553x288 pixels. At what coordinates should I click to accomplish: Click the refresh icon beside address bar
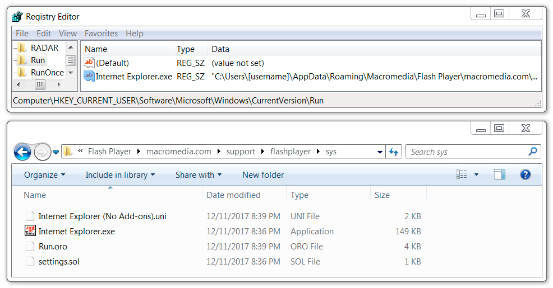tap(394, 152)
